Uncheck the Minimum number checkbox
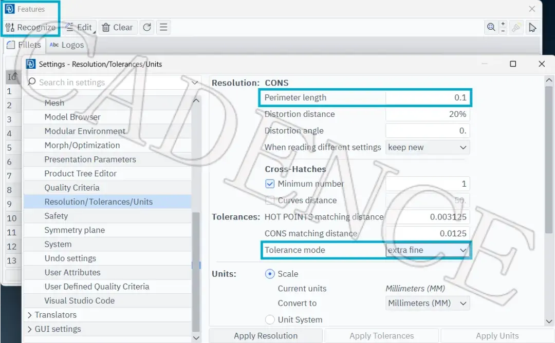The image size is (555, 343). [270, 184]
